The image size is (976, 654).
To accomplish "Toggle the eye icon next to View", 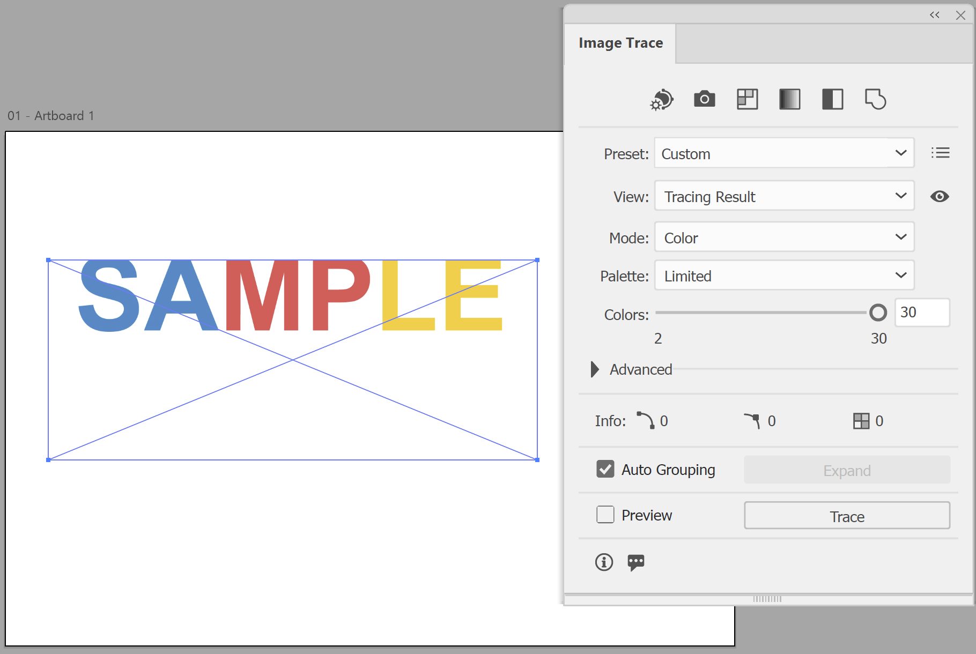I will pos(940,196).
